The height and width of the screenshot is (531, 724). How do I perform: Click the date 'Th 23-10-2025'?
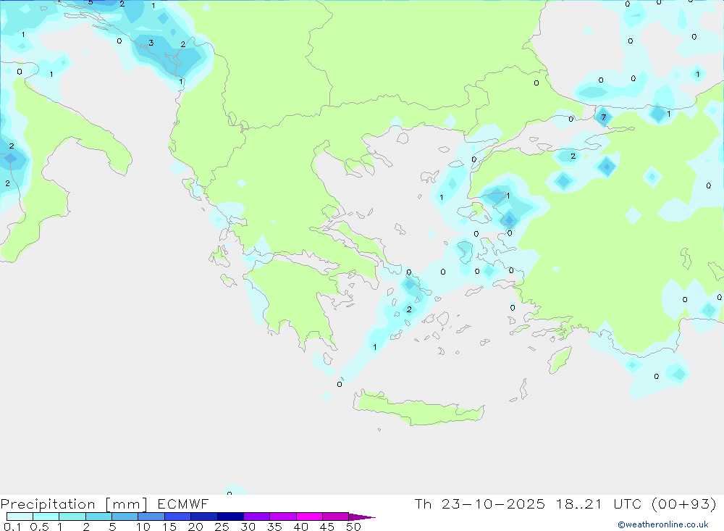(x=479, y=503)
